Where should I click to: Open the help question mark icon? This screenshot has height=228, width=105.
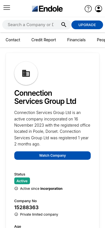tap(88, 9)
